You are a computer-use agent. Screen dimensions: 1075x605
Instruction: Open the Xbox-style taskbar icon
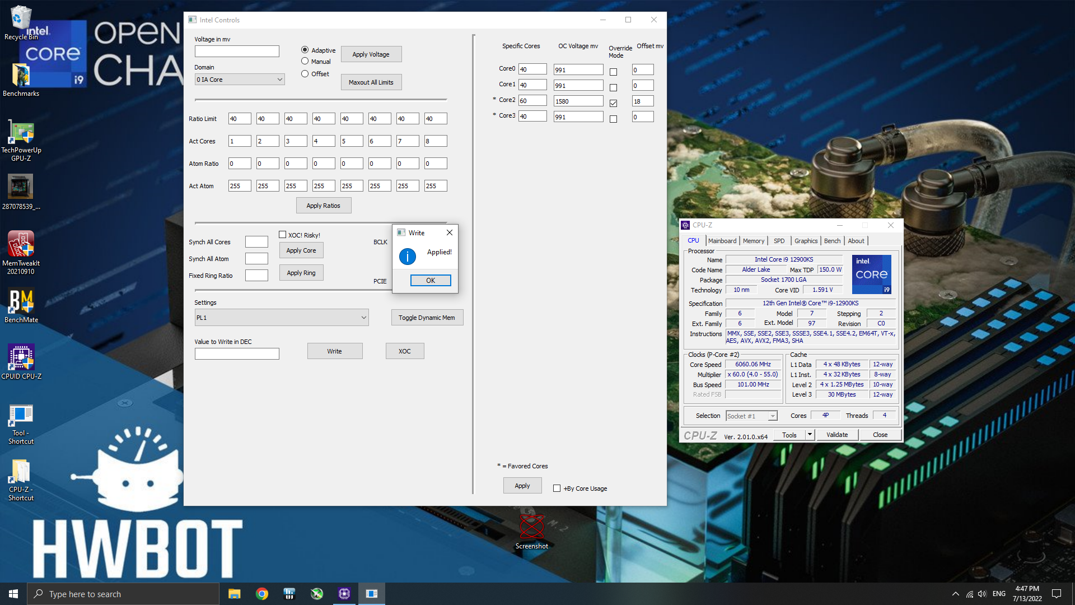pyautogui.click(x=316, y=594)
